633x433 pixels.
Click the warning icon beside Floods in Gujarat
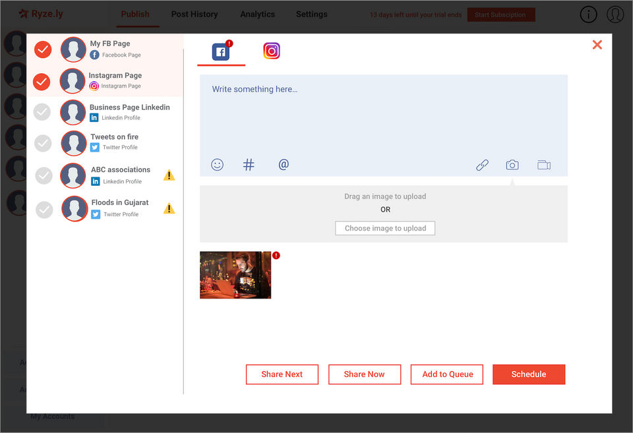tap(169, 208)
